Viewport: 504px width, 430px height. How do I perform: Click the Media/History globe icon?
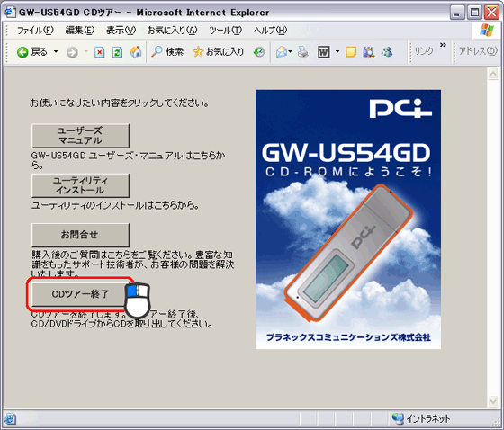pyautogui.click(x=259, y=52)
